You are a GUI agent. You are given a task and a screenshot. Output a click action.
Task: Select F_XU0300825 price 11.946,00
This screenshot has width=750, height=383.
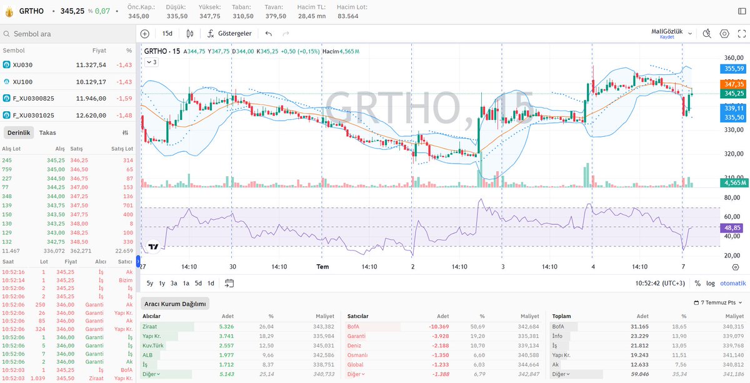pyautogui.click(x=91, y=98)
